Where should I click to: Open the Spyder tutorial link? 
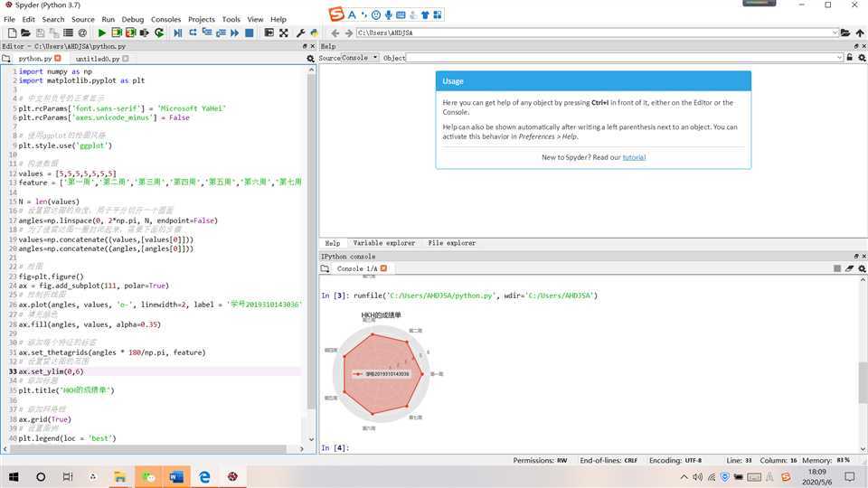pos(634,157)
